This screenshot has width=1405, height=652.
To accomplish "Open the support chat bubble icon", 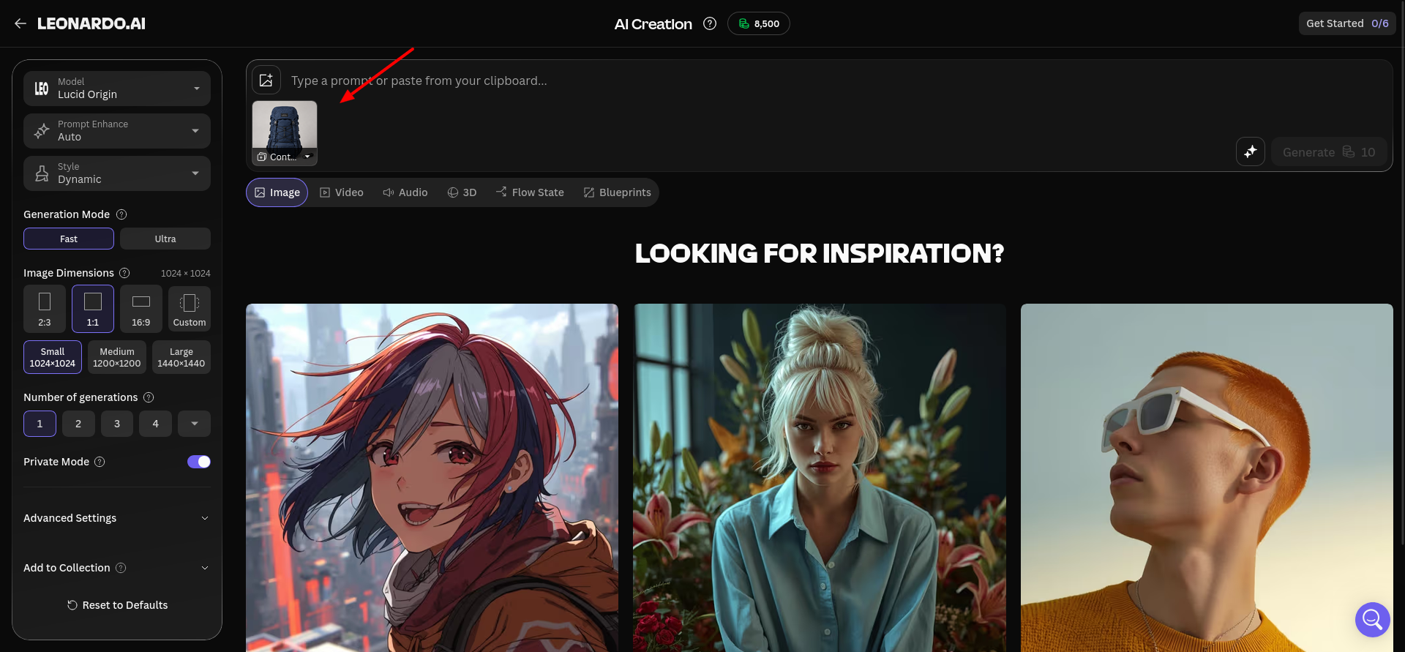I will click(x=1372, y=620).
